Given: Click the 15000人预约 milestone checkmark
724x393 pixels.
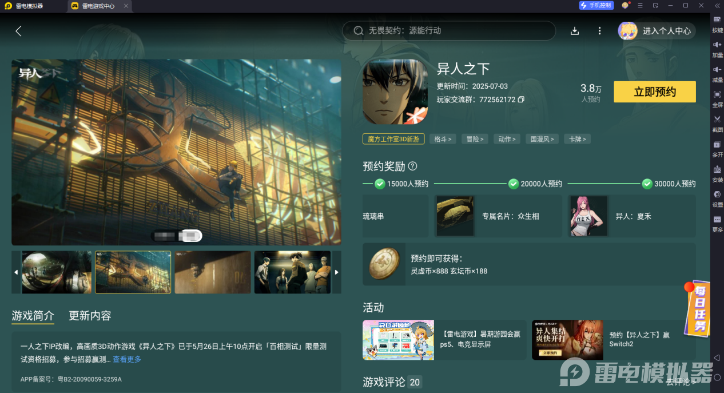Looking at the screenshot, I should (x=380, y=184).
